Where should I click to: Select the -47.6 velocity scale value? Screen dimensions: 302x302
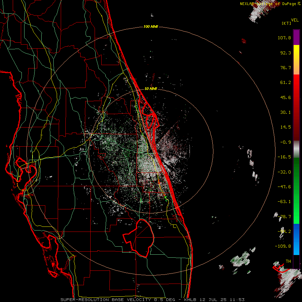[284, 187]
